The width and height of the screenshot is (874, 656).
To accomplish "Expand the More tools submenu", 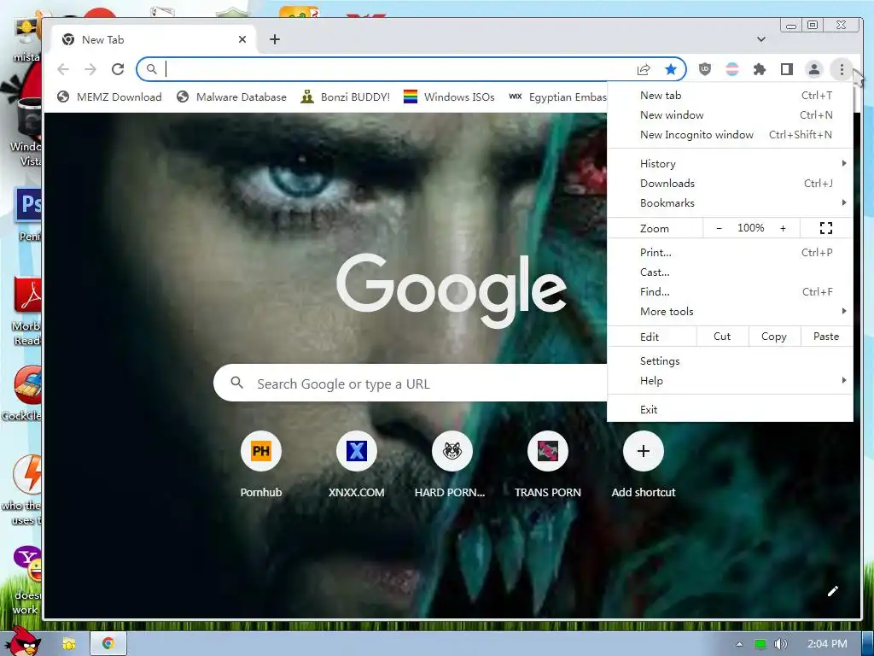I will pos(731,311).
